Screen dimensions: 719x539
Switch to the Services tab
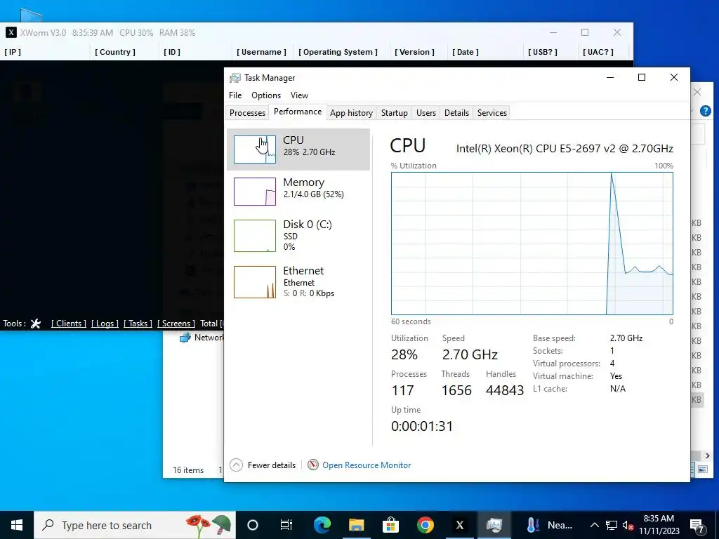[492, 113]
